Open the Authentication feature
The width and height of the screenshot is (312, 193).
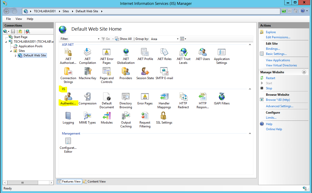tap(68, 99)
